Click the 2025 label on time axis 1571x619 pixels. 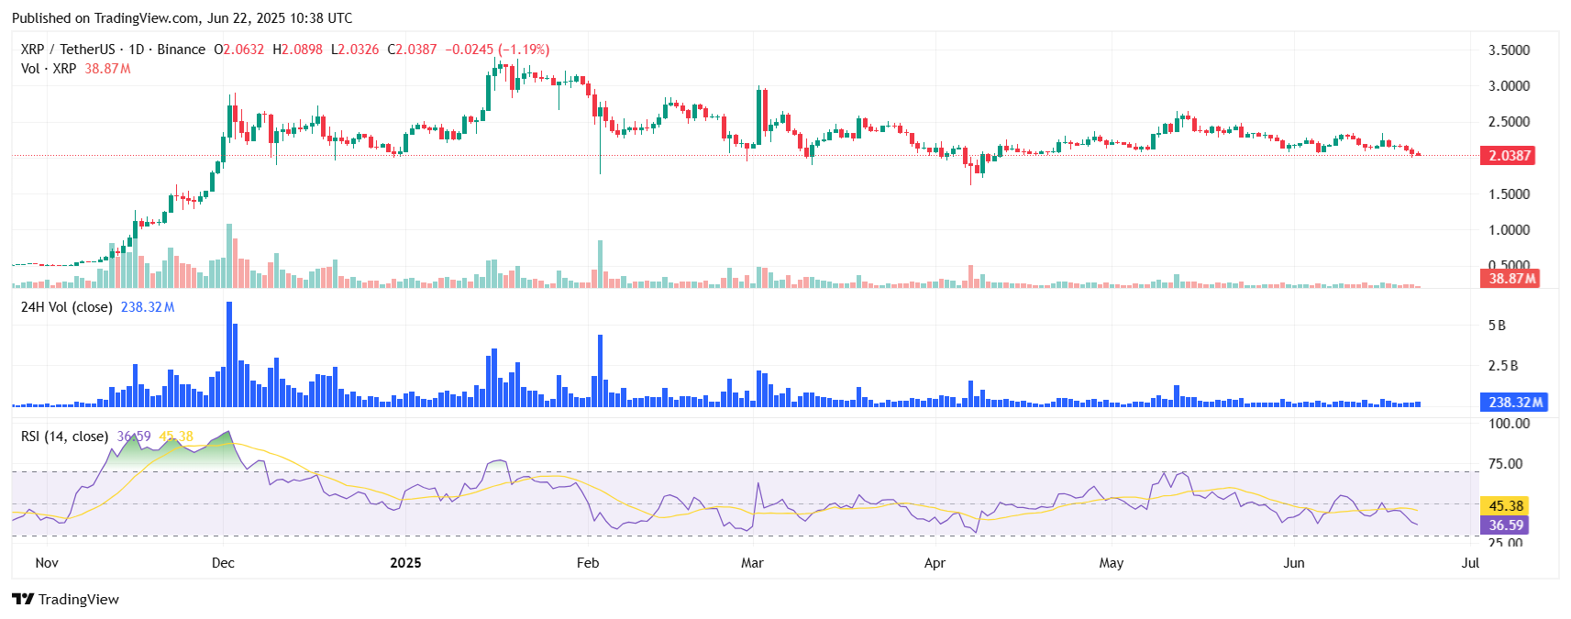coord(405,563)
